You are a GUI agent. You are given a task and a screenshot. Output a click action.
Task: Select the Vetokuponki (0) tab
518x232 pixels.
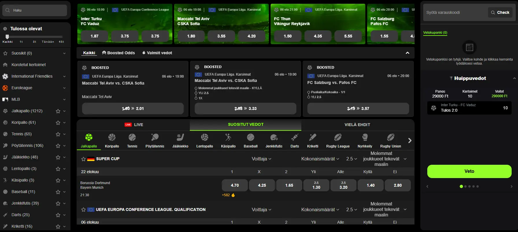point(435,33)
